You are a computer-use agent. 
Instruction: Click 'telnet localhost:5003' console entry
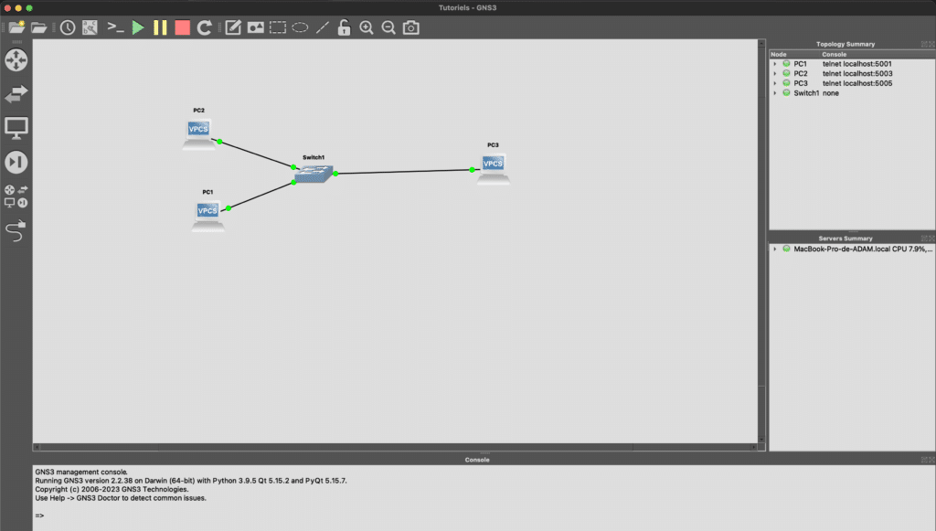(x=857, y=73)
